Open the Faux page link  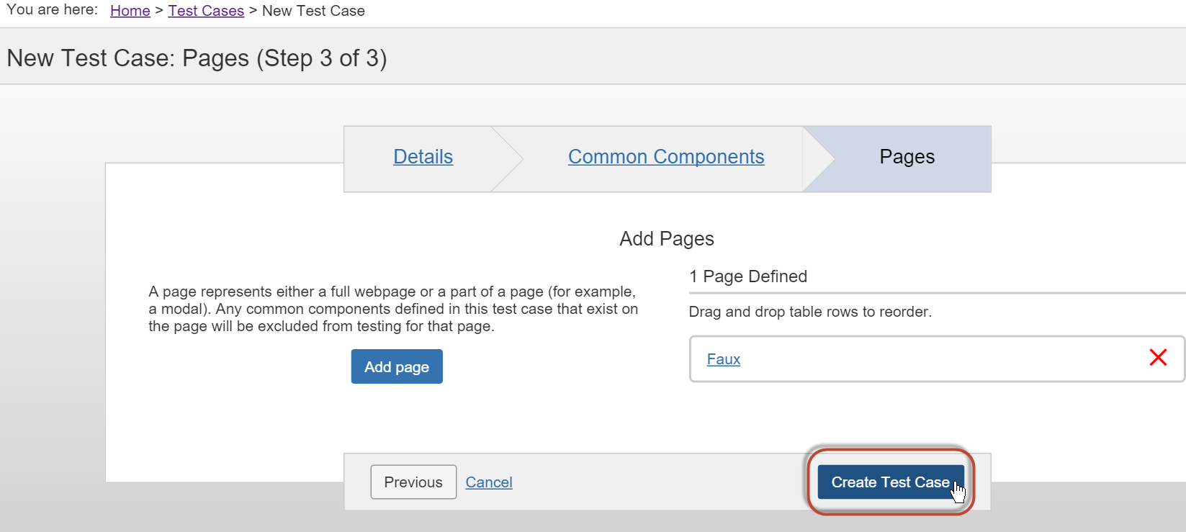pyautogui.click(x=723, y=359)
